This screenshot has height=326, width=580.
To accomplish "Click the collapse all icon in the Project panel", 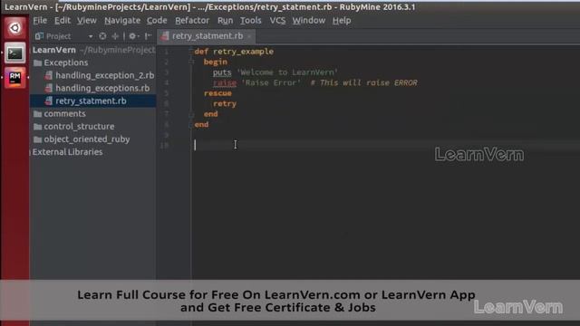I will click(x=115, y=36).
